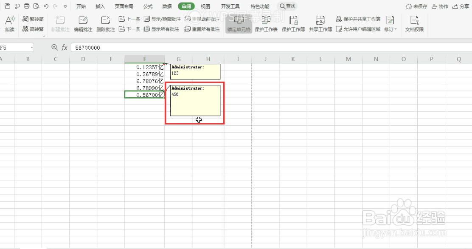The image size is (472, 249).
Task: Expand the quick access toolbar customize arrow
Action: click(65, 6)
